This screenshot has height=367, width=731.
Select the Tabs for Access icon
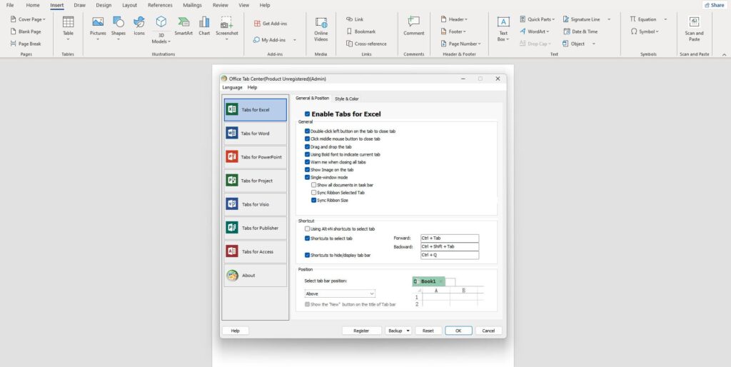231,251
